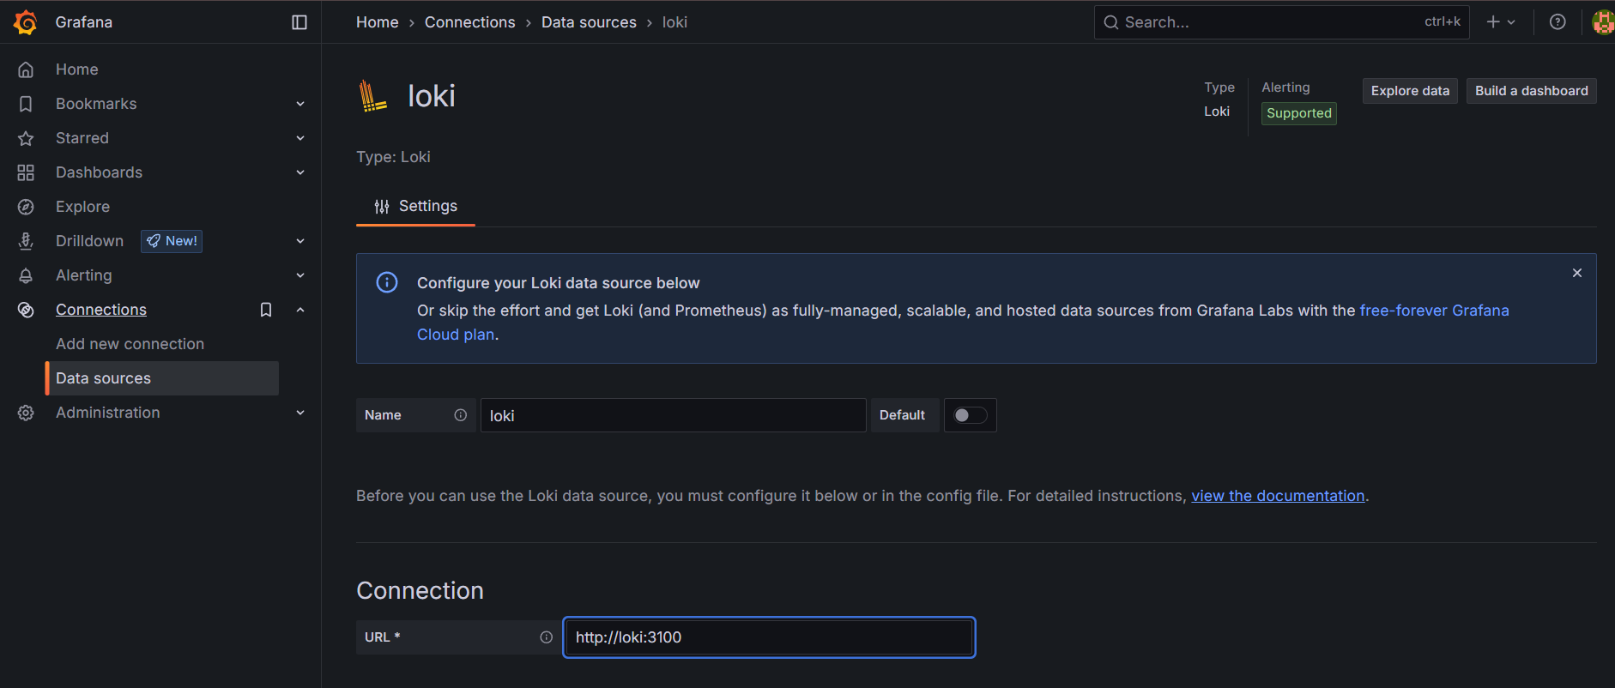Image resolution: width=1615 pixels, height=688 pixels.
Task: Click the Settings sliders icon
Action: [x=382, y=207]
